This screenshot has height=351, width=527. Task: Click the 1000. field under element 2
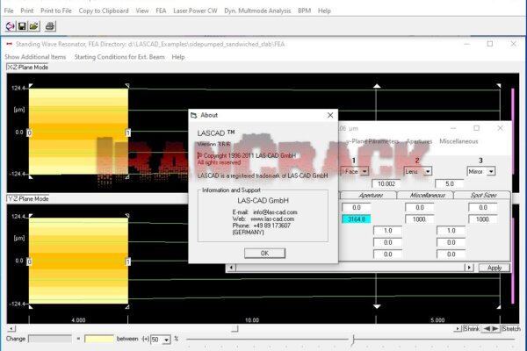click(x=420, y=219)
